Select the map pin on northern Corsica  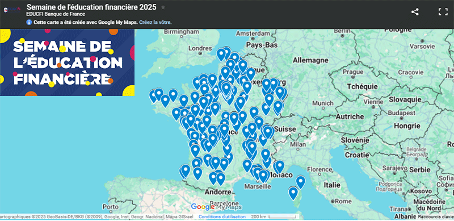tap(300, 182)
